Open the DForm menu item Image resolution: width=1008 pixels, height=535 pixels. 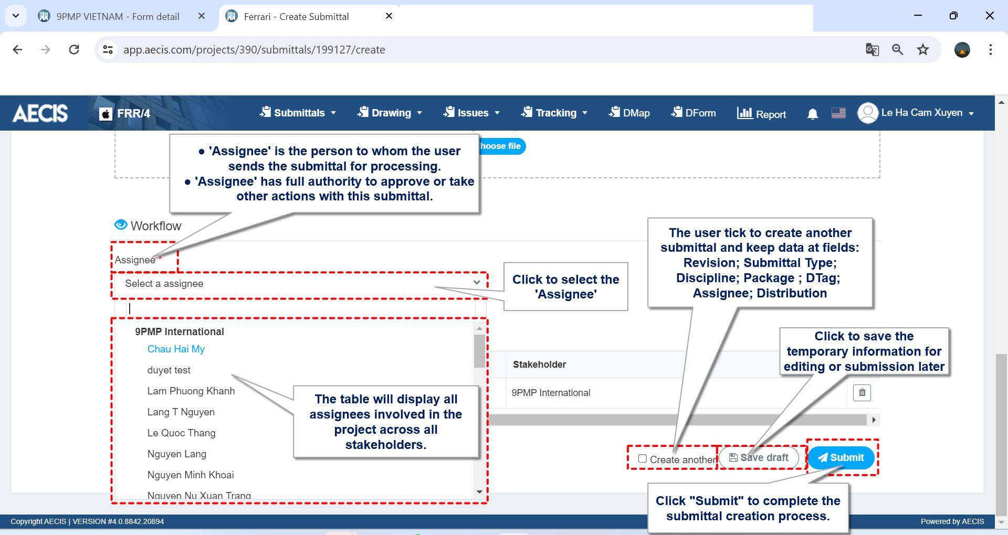point(693,113)
